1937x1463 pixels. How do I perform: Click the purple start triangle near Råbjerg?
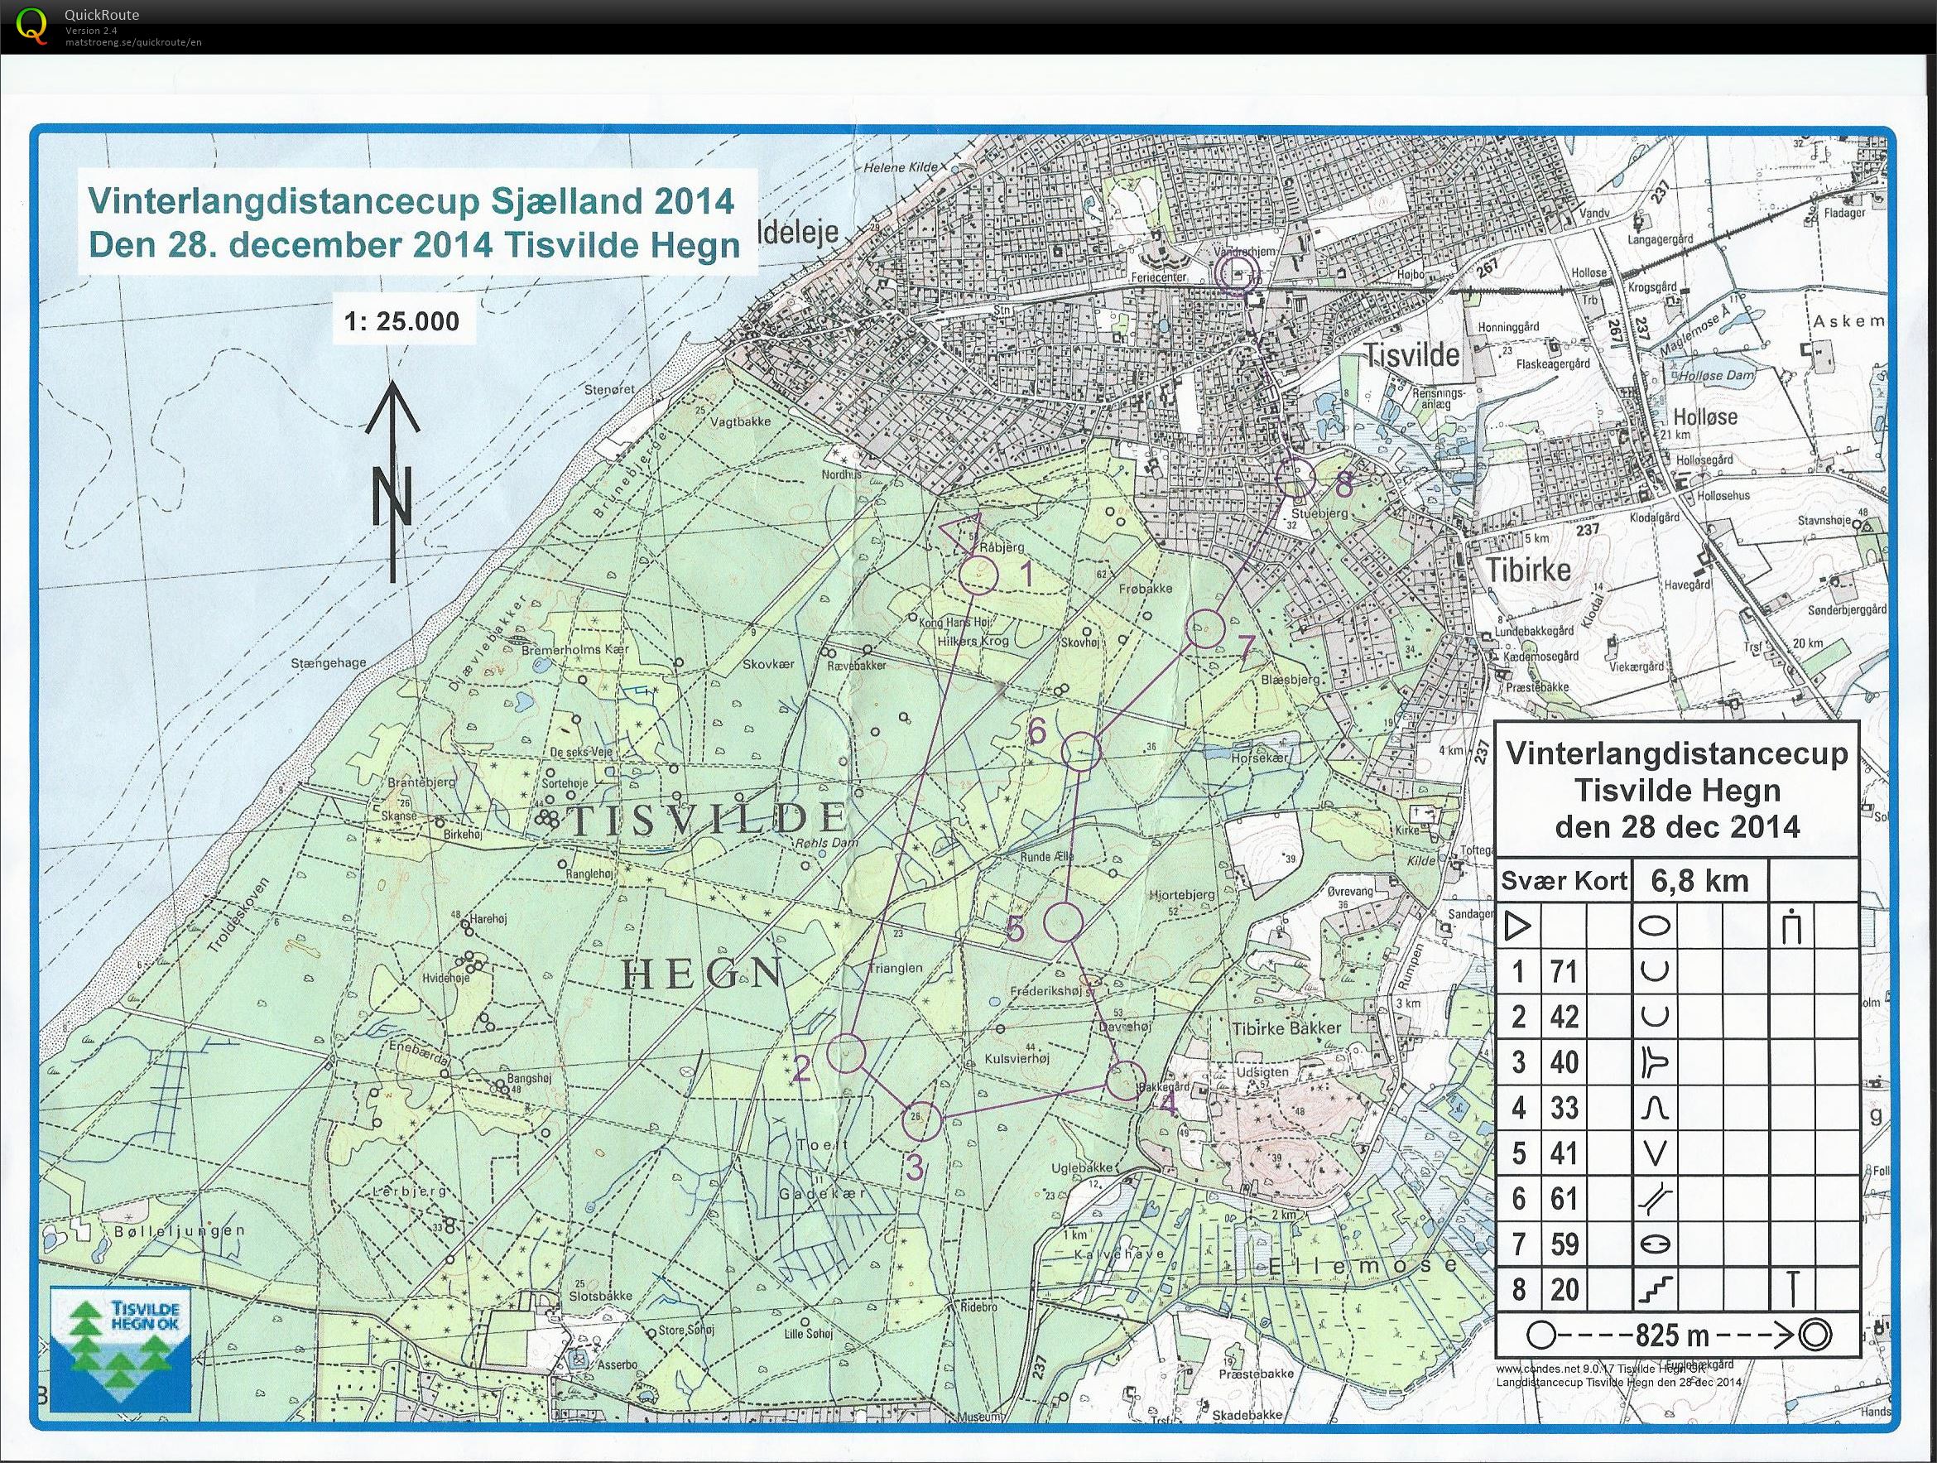point(964,532)
